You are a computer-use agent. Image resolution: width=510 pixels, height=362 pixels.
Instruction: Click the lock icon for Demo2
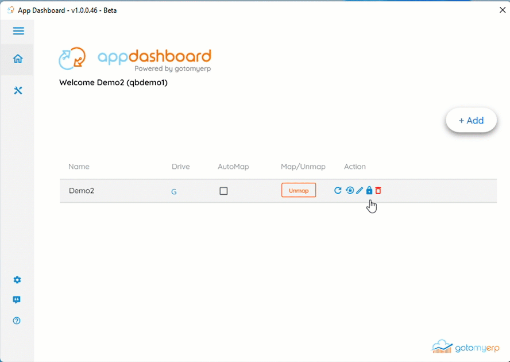(369, 190)
